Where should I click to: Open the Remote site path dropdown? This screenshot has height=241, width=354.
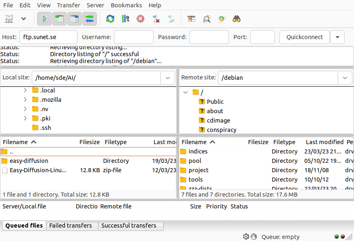tap(344, 77)
